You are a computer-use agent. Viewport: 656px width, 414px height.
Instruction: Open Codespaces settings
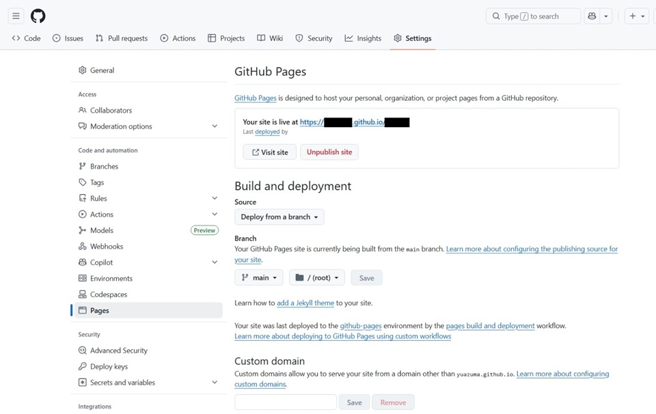pyautogui.click(x=108, y=294)
